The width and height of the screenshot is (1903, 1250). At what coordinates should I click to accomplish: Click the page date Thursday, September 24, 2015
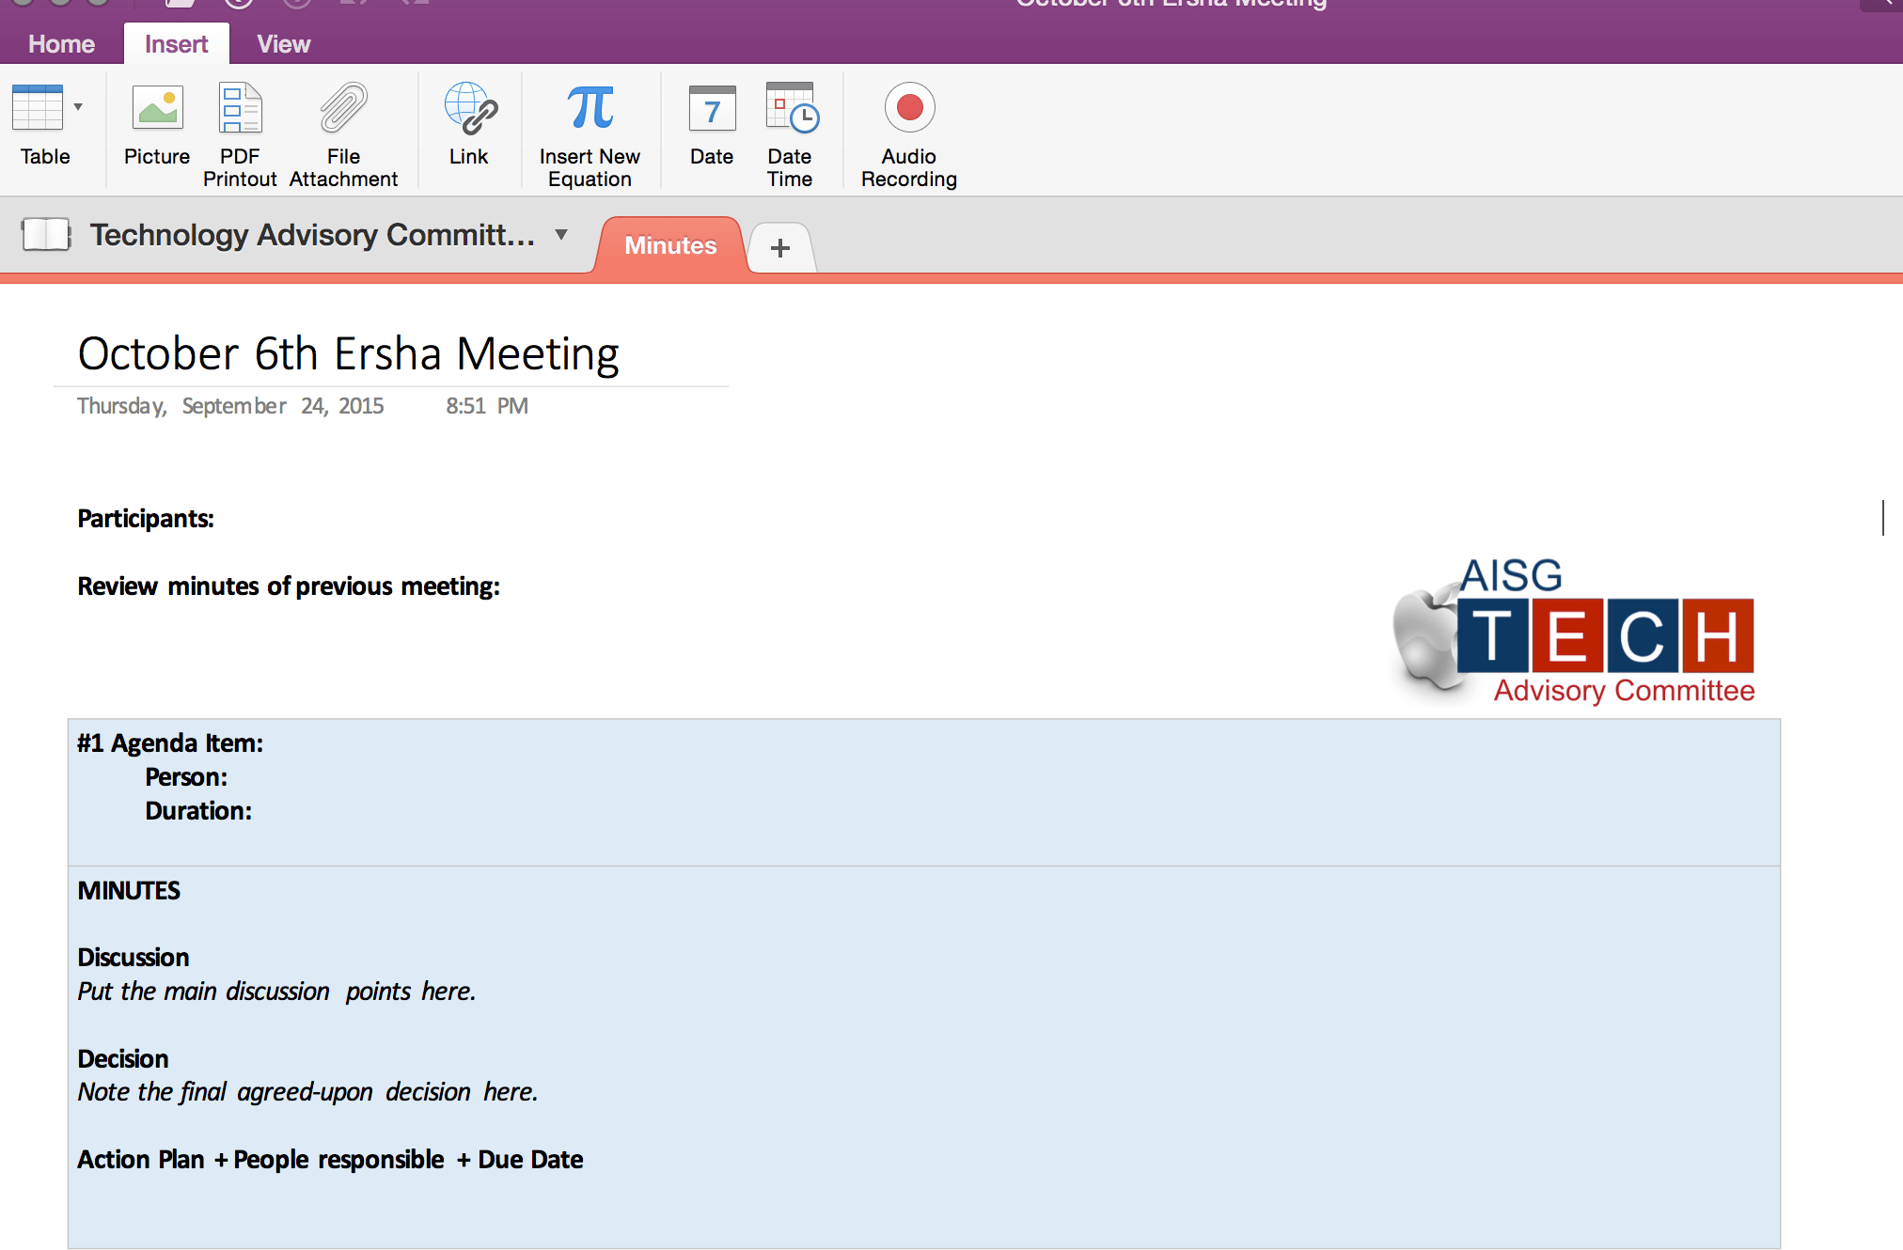(230, 406)
